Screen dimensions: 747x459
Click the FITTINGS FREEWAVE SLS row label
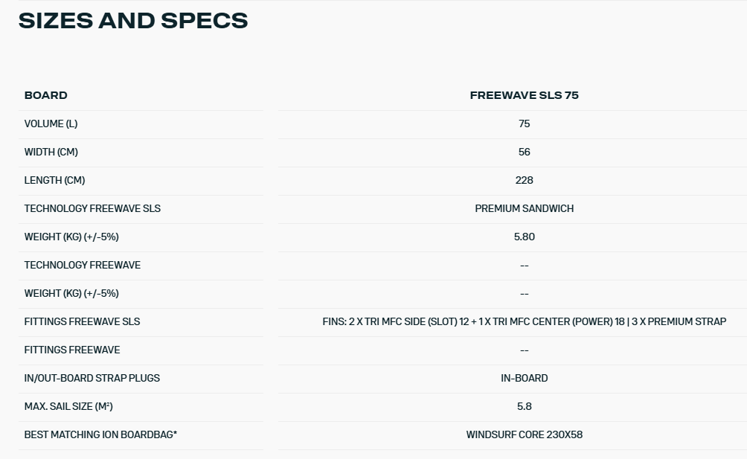pos(82,321)
